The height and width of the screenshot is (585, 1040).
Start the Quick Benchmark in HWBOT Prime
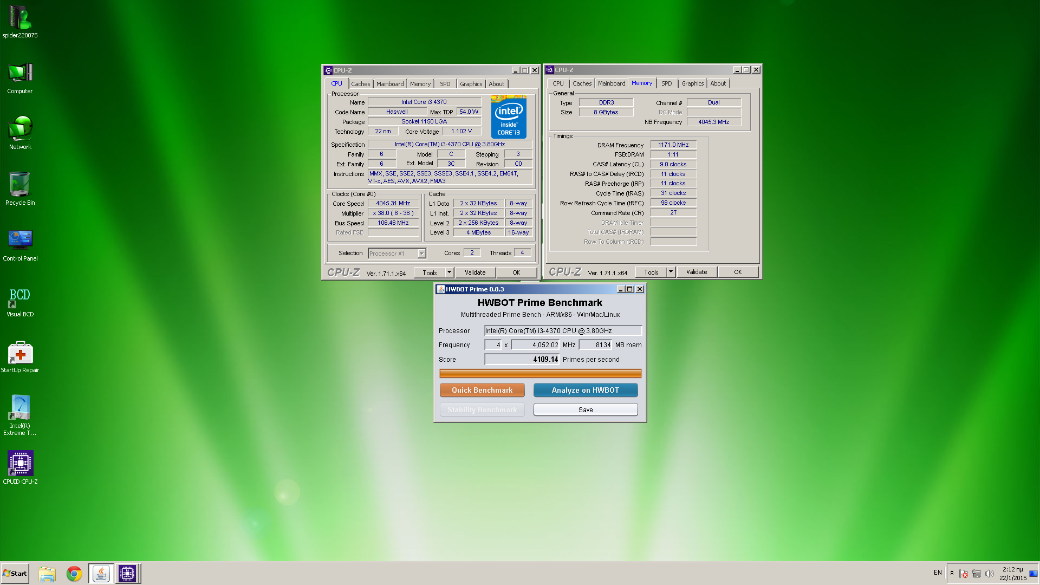pos(482,391)
